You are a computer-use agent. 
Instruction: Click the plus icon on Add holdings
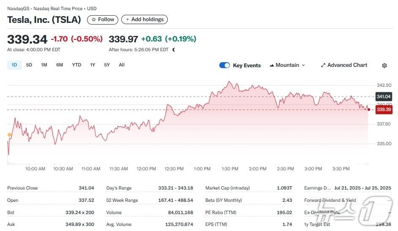(x=128, y=19)
